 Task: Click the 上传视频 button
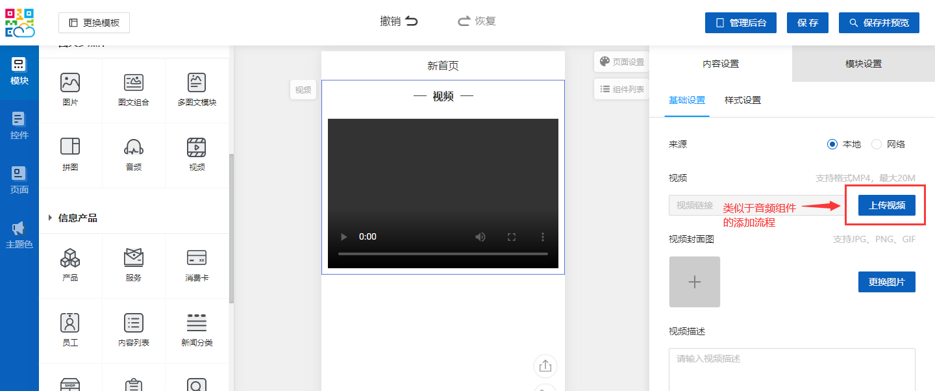[886, 205]
